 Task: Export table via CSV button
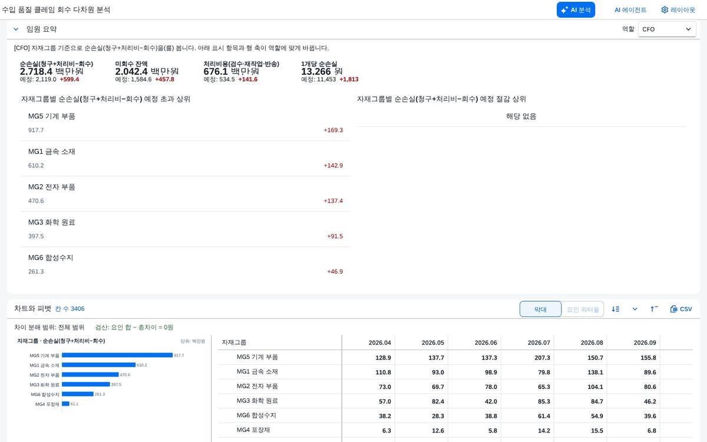tap(681, 309)
